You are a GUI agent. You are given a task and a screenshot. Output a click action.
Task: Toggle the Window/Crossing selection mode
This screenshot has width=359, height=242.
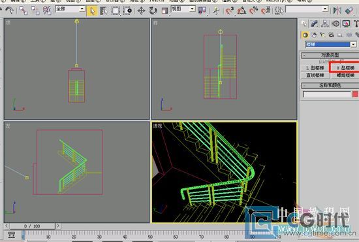127,10
